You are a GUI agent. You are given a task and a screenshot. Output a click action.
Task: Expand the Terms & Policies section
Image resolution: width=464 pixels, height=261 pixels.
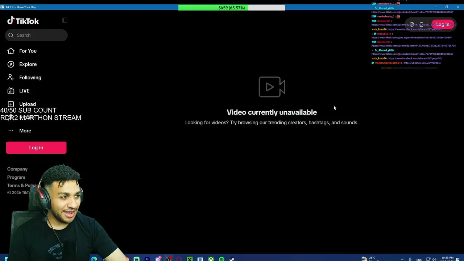(24, 186)
